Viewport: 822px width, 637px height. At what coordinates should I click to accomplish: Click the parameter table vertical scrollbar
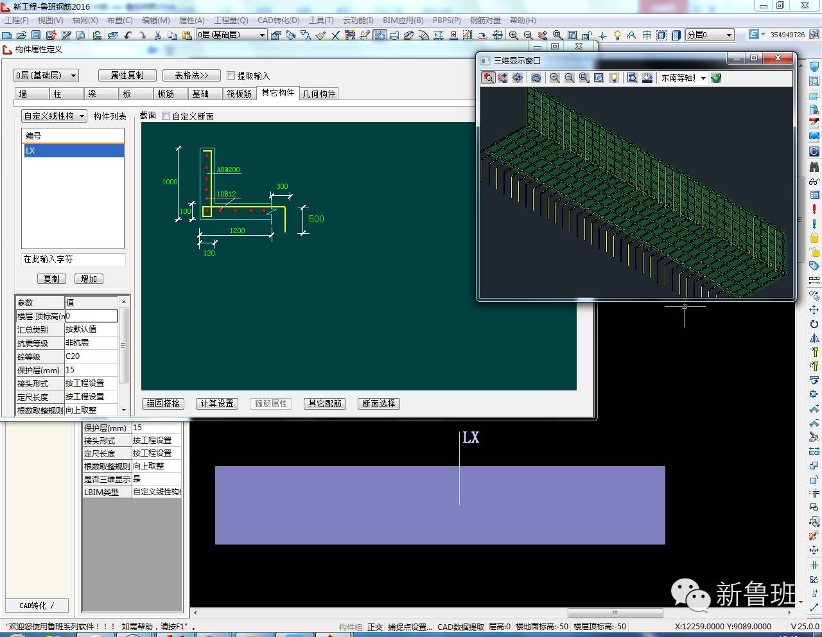[124, 345]
